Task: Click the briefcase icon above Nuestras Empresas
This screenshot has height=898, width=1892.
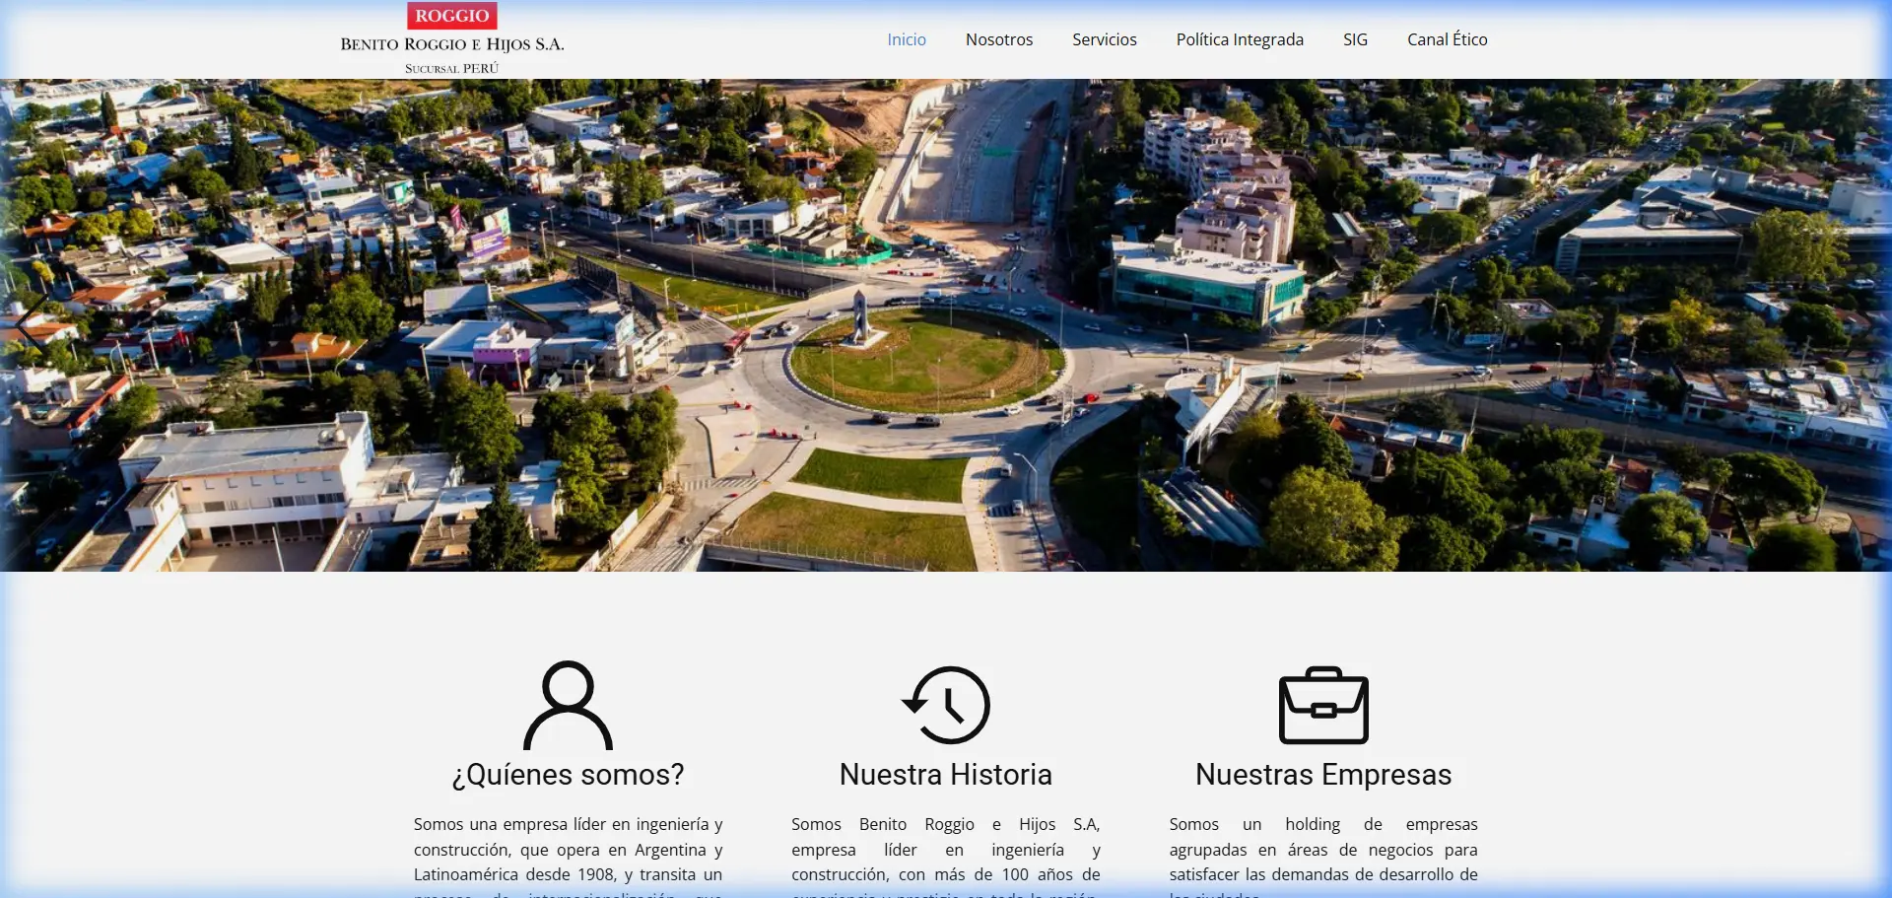Action: click(x=1323, y=705)
